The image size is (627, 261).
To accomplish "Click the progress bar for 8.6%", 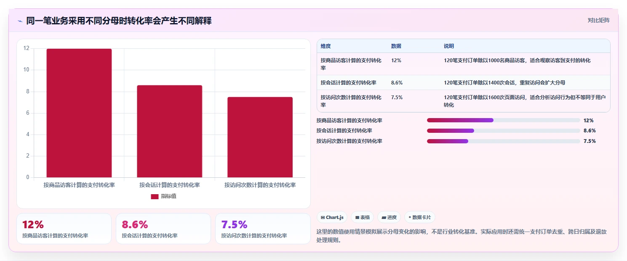I will tap(504, 131).
